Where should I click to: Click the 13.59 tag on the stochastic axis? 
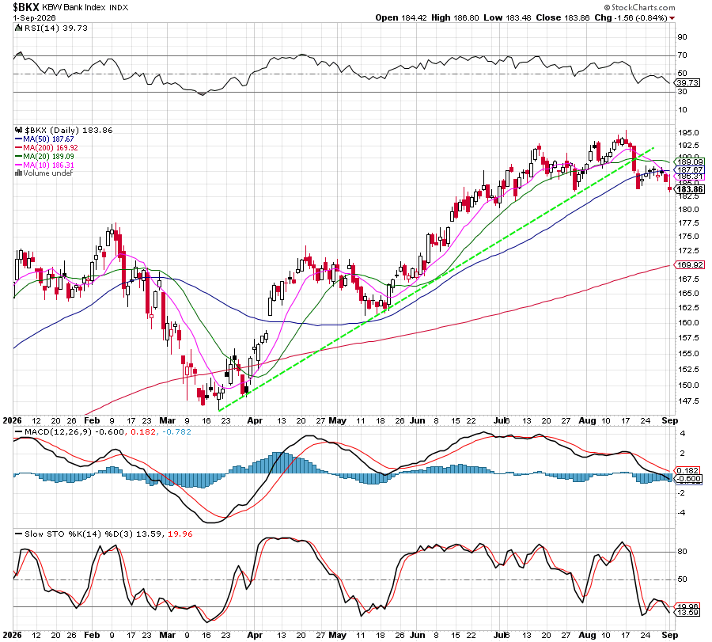[x=687, y=613]
